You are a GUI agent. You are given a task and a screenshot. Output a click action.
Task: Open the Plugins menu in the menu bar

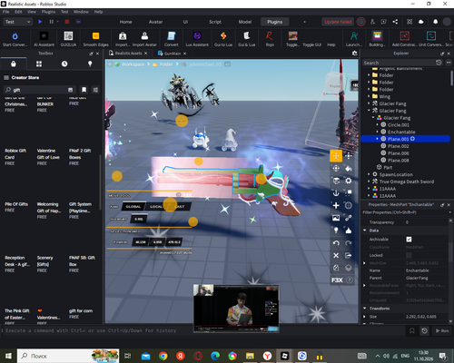48,12
